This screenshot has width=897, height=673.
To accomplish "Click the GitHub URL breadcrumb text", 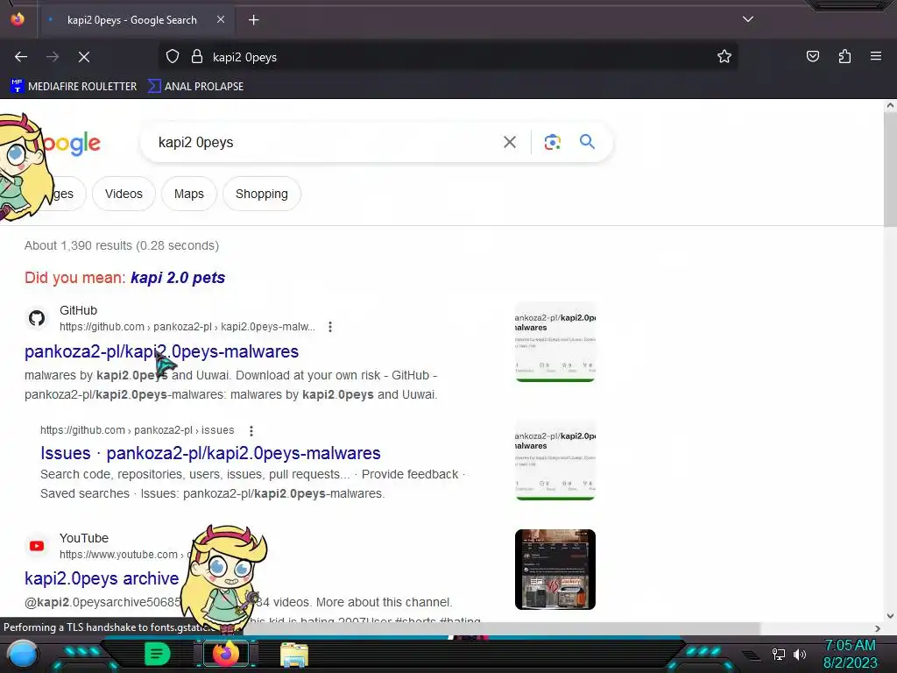I will pyautogui.click(x=187, y=327).
